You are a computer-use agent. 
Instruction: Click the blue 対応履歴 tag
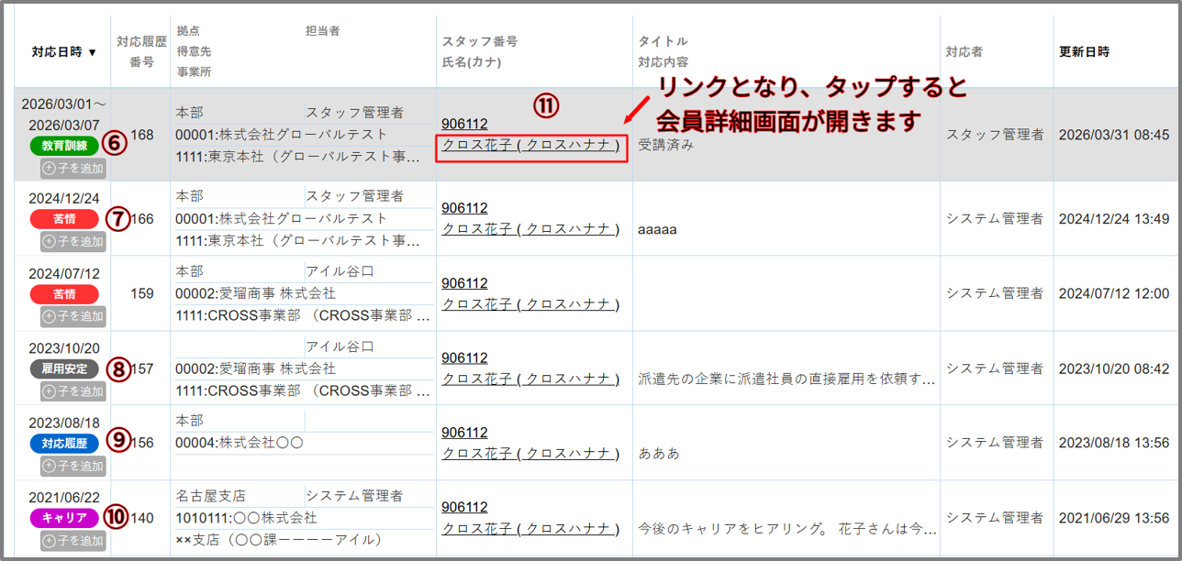click(64, 443)
